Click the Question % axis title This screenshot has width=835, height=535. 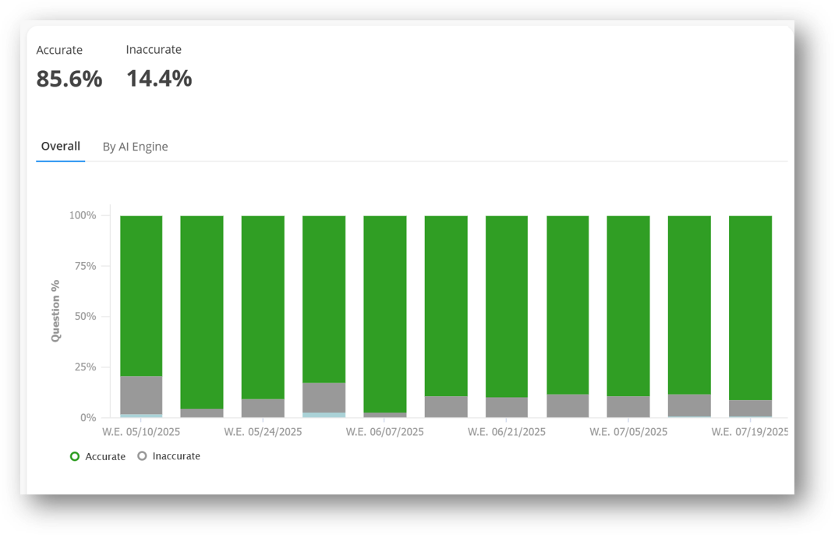pyautogui.click(x=55, y=310)
